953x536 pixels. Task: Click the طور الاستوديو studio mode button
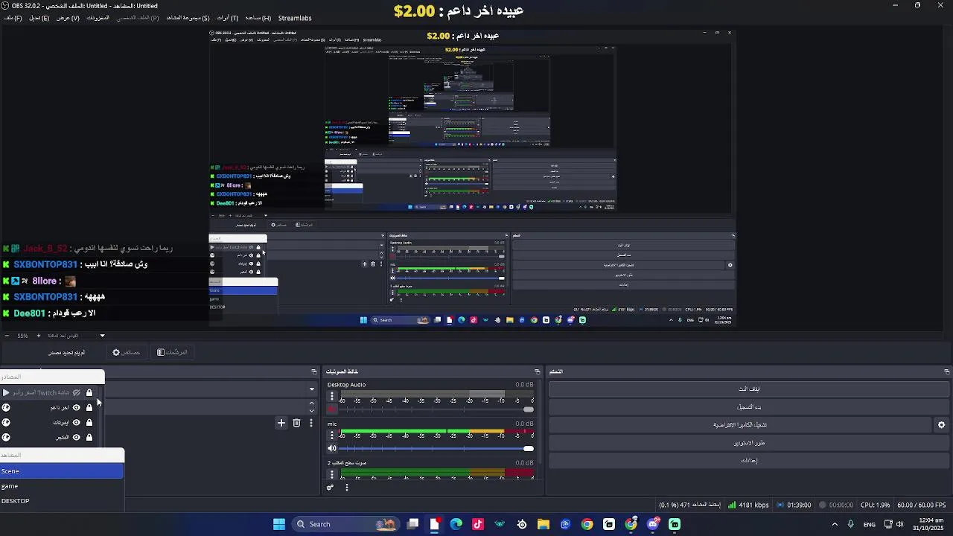(x=748, y=442)
